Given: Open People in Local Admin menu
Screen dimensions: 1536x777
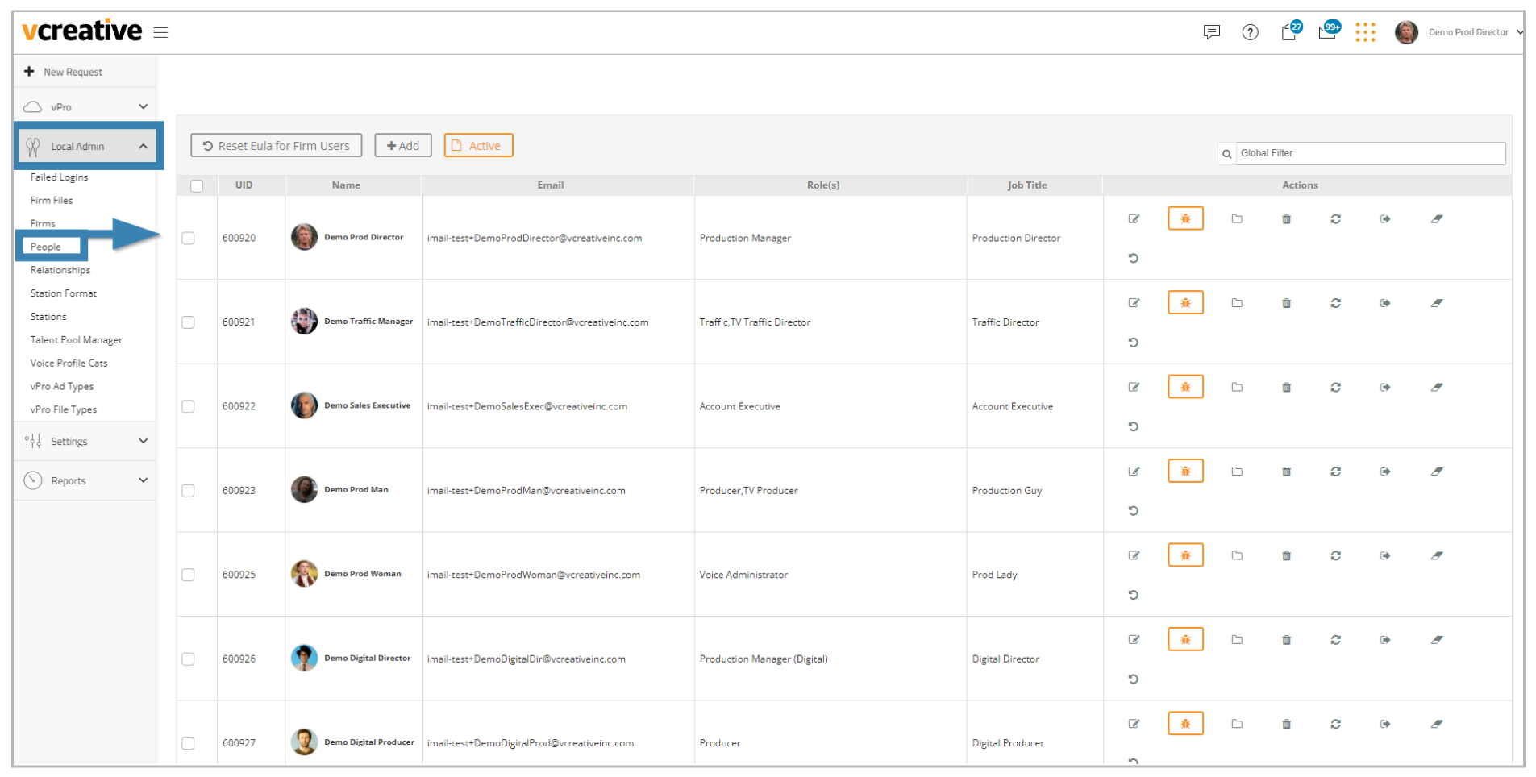Looking at the screenshot, I should point(46,247).
